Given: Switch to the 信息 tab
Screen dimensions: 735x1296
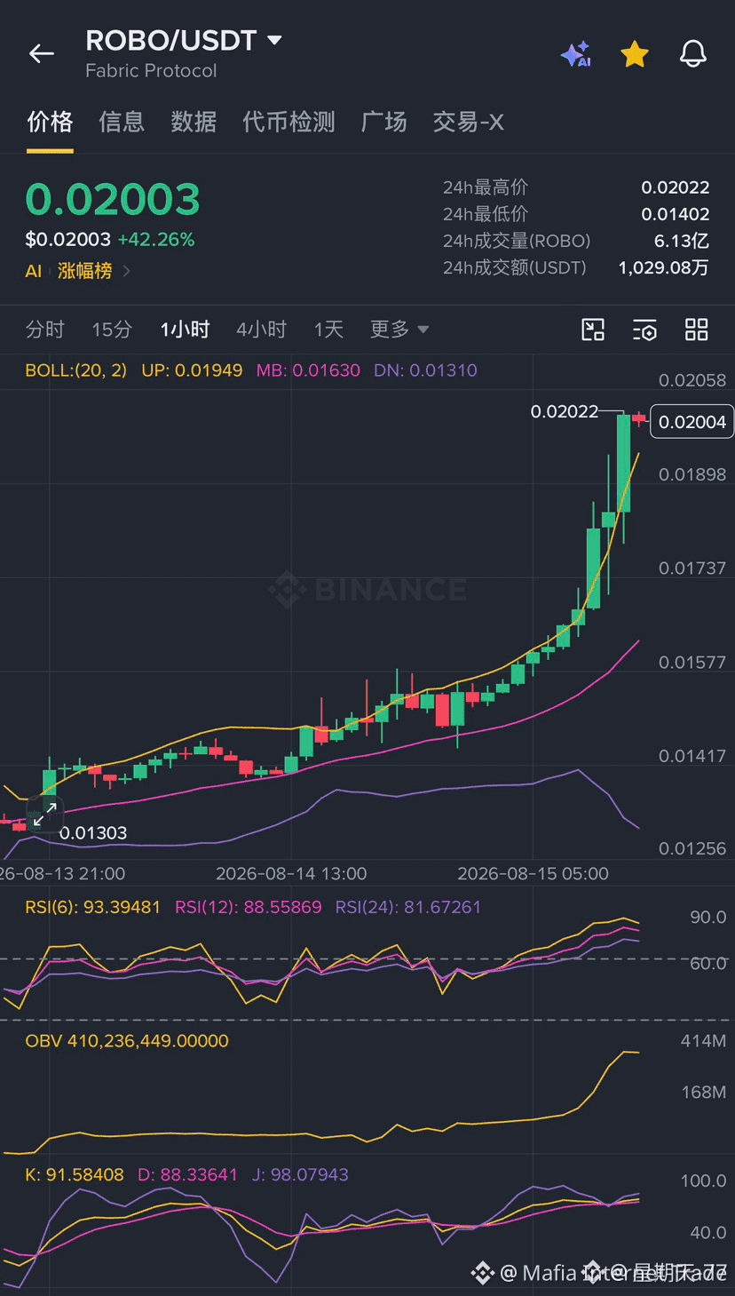Looking at the screenshot, I should coord(122,122).
